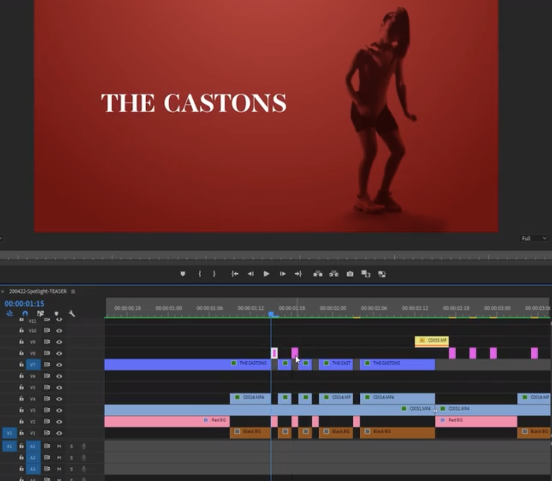The height and width of the screenshot is (481, 552).
Task: Solo audio track A2
Action: (71, 458)
